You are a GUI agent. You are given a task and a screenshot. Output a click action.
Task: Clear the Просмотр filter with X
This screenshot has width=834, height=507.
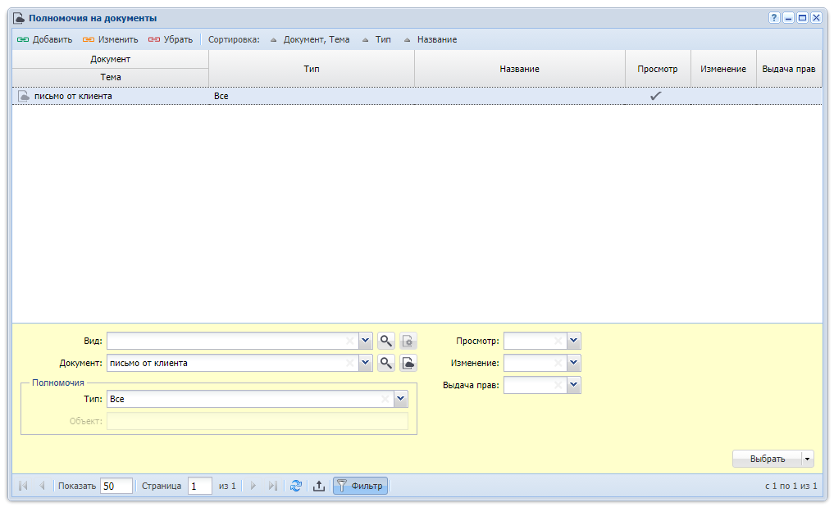(558, 341)
